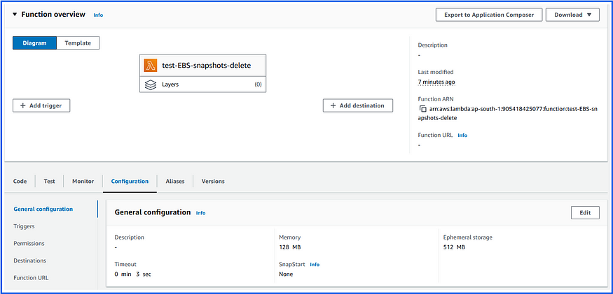Open the Versions tab
Viewport: 613px width, 294px height.
click(x=213, y=182)
